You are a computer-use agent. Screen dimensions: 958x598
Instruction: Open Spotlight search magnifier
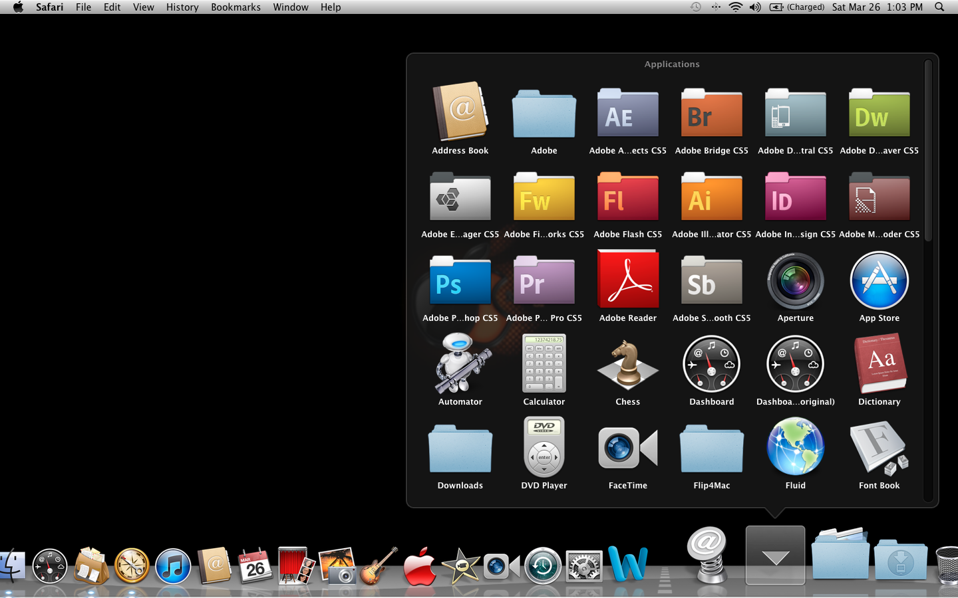(939, 7)
